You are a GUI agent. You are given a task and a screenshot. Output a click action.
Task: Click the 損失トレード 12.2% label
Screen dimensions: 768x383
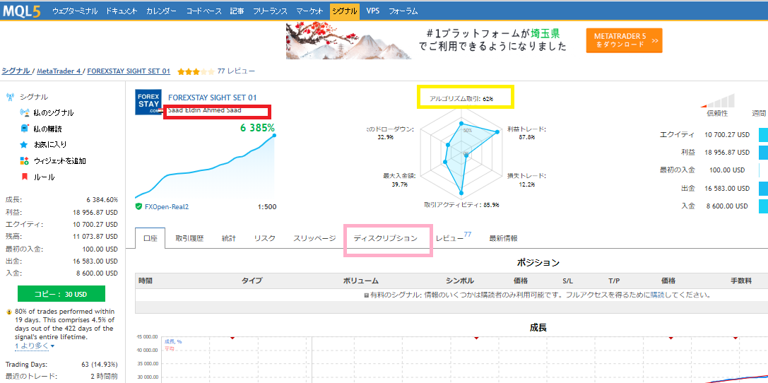(x=526, y=179)
